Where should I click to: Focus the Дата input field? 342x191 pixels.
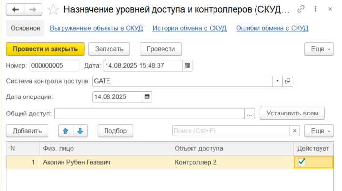(143, 65)
